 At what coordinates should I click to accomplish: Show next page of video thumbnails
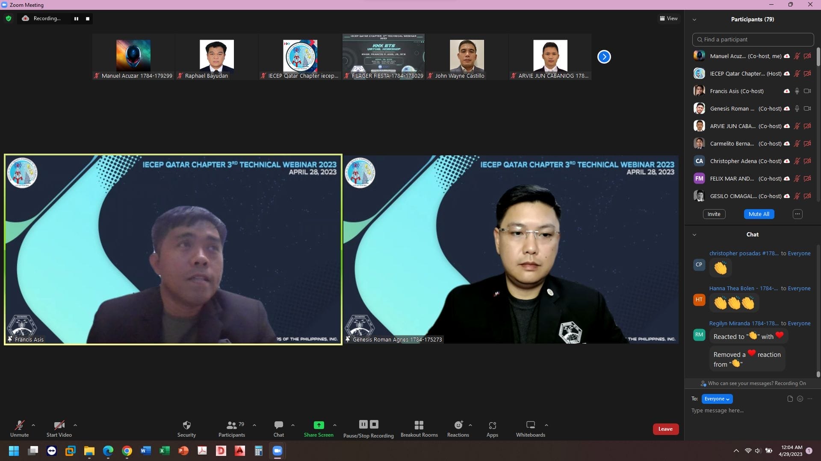[604, 56]
